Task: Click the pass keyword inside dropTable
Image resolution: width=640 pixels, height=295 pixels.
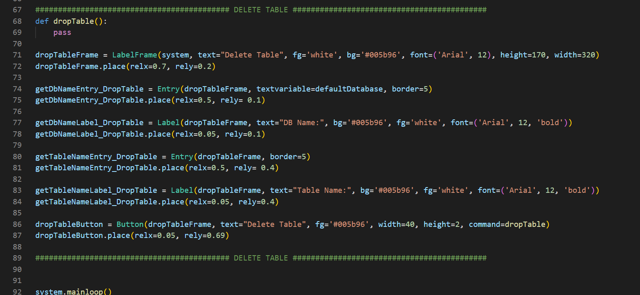Action: 62,32
